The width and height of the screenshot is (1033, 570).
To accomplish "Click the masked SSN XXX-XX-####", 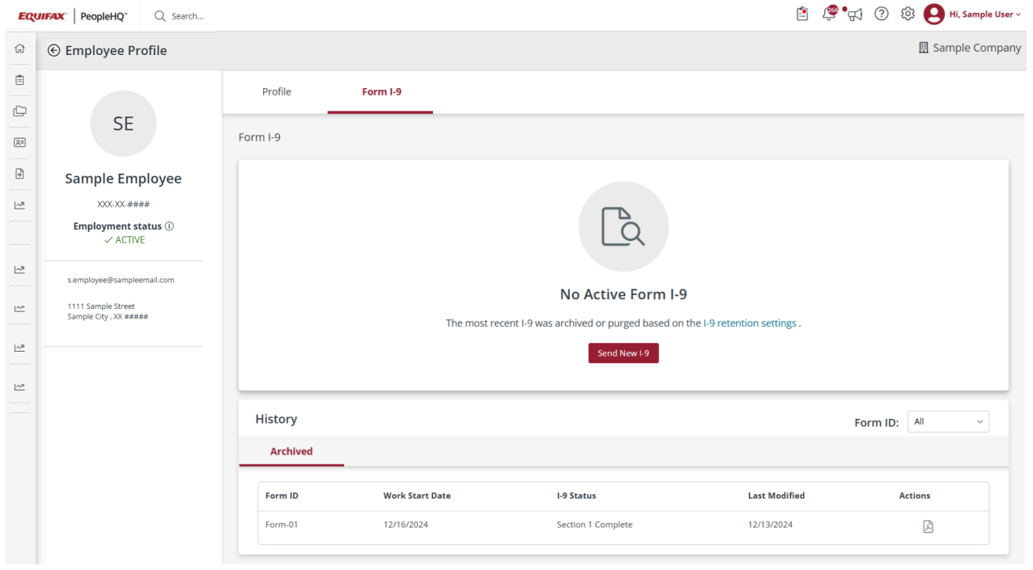I will [x=123, y=205].
